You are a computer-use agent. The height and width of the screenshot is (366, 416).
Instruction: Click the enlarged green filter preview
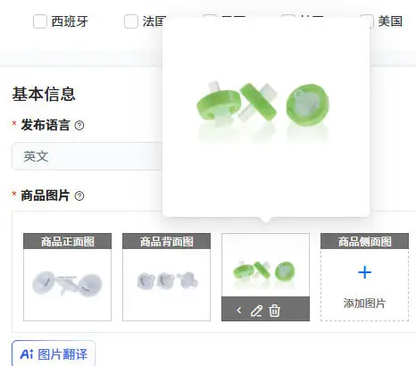tap(263, 112)
